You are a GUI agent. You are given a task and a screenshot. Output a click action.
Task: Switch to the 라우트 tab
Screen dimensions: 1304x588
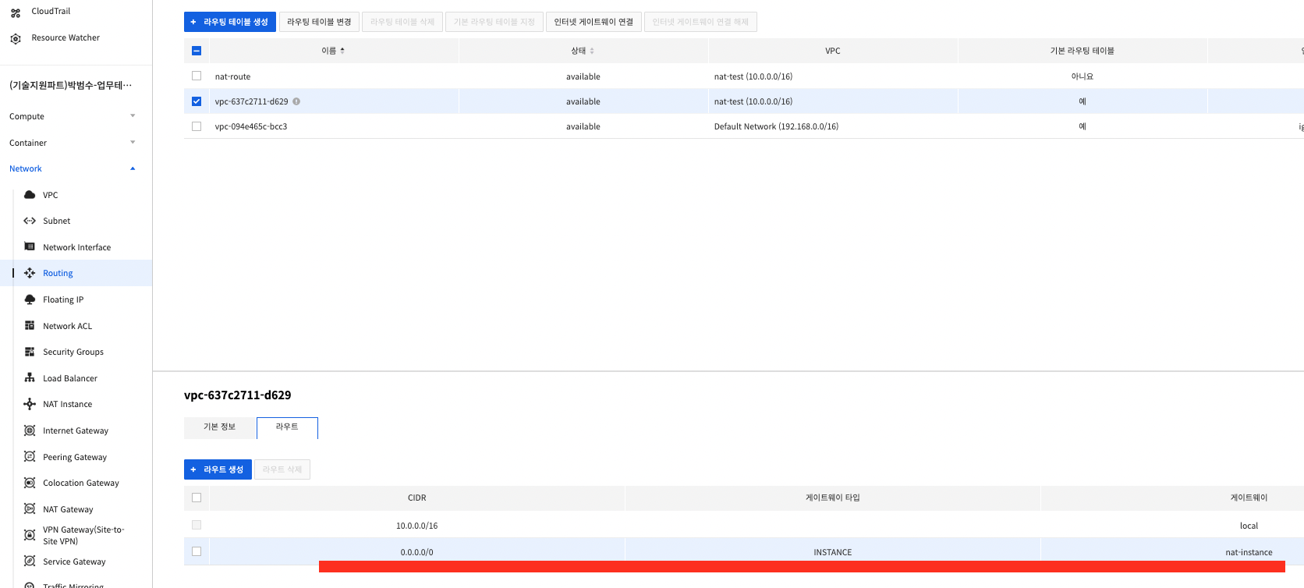pos(287,427)
